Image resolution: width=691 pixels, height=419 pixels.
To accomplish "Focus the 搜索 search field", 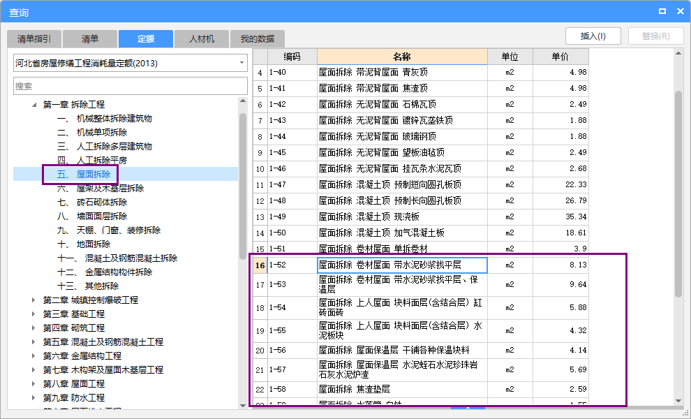I will tap(131, 86).
